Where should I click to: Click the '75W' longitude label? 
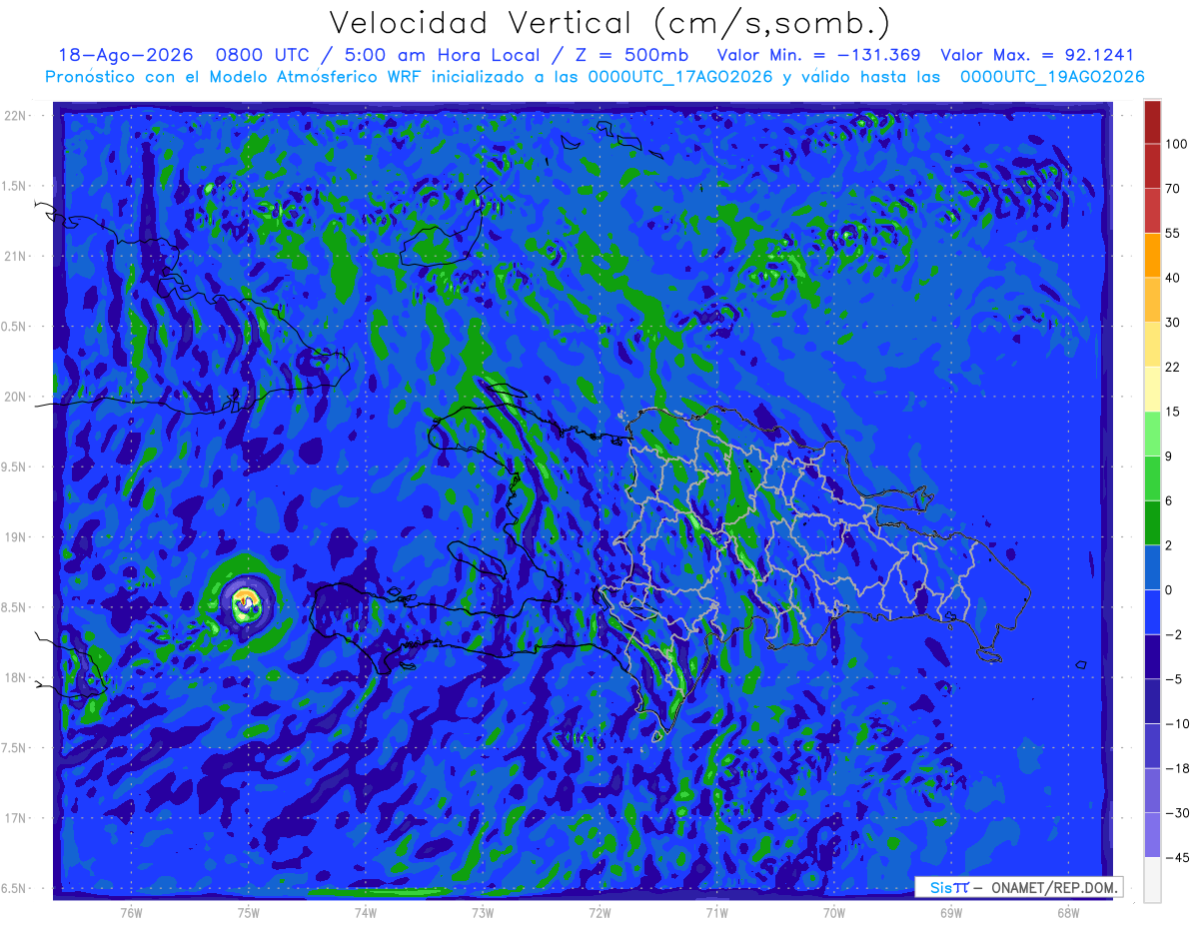(x=248, y=912)
